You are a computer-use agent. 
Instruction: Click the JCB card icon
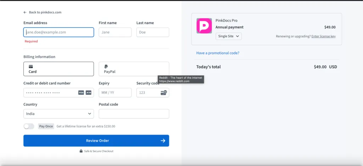[x=89, y=93]
